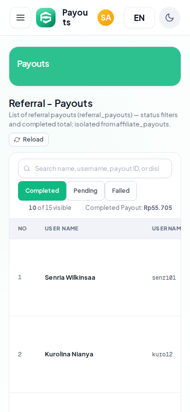The width and height of the screenshot is (190, 412).
Task: Select the Senria Wilkinsaa row
Action: click(95, 277)
